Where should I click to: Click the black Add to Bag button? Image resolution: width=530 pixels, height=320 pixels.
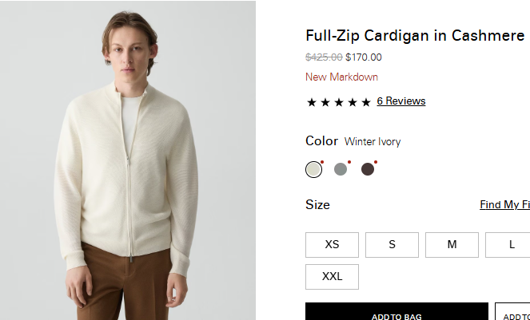397,313
